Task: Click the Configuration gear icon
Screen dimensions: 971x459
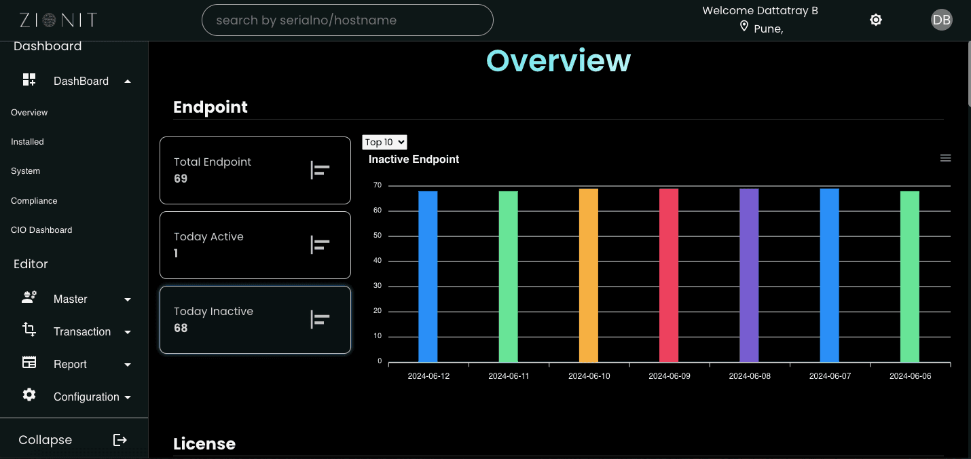Action: pos(29,394)
